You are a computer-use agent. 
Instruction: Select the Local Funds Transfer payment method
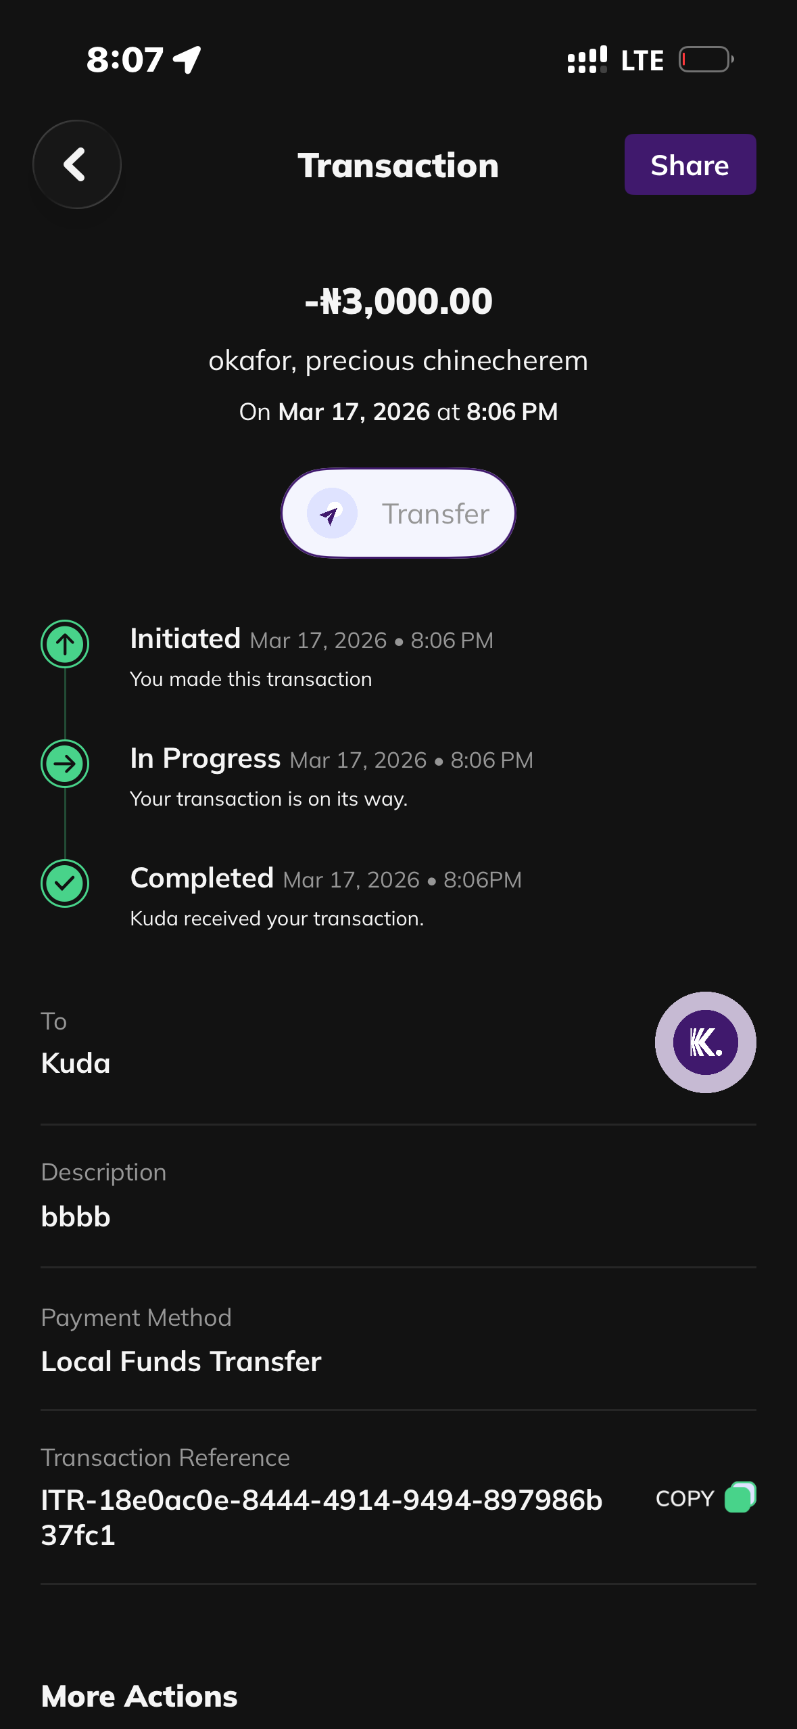coord(181,1361)
